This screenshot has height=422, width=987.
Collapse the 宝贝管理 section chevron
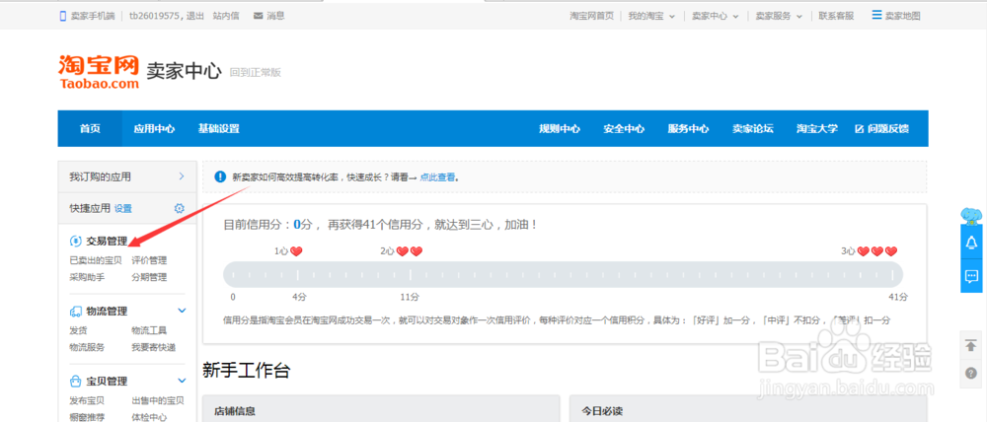coord(182,381)
